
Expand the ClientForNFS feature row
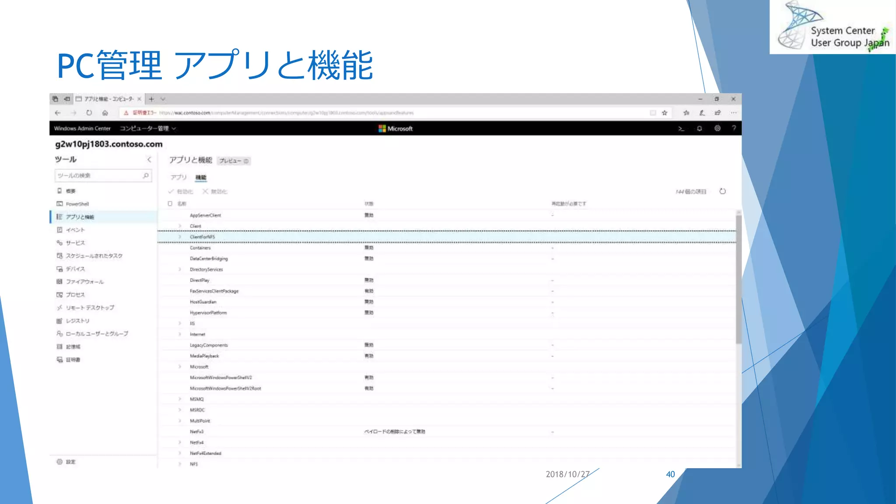[x=180, y=237]
